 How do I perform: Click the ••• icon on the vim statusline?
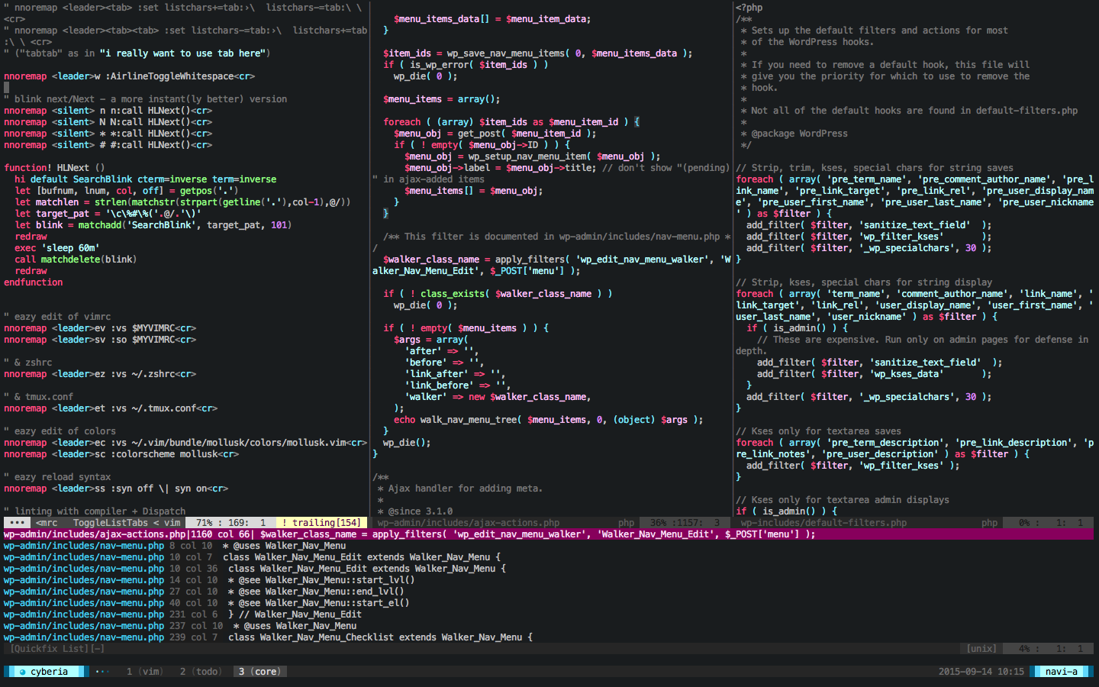pos(17,523)
